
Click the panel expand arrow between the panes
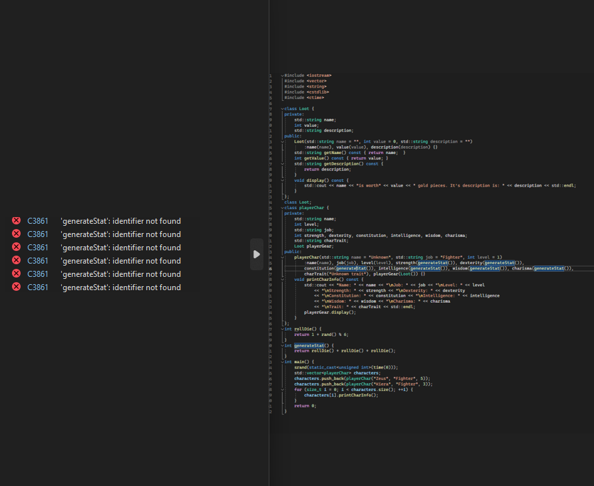click(x=257, y=254)
